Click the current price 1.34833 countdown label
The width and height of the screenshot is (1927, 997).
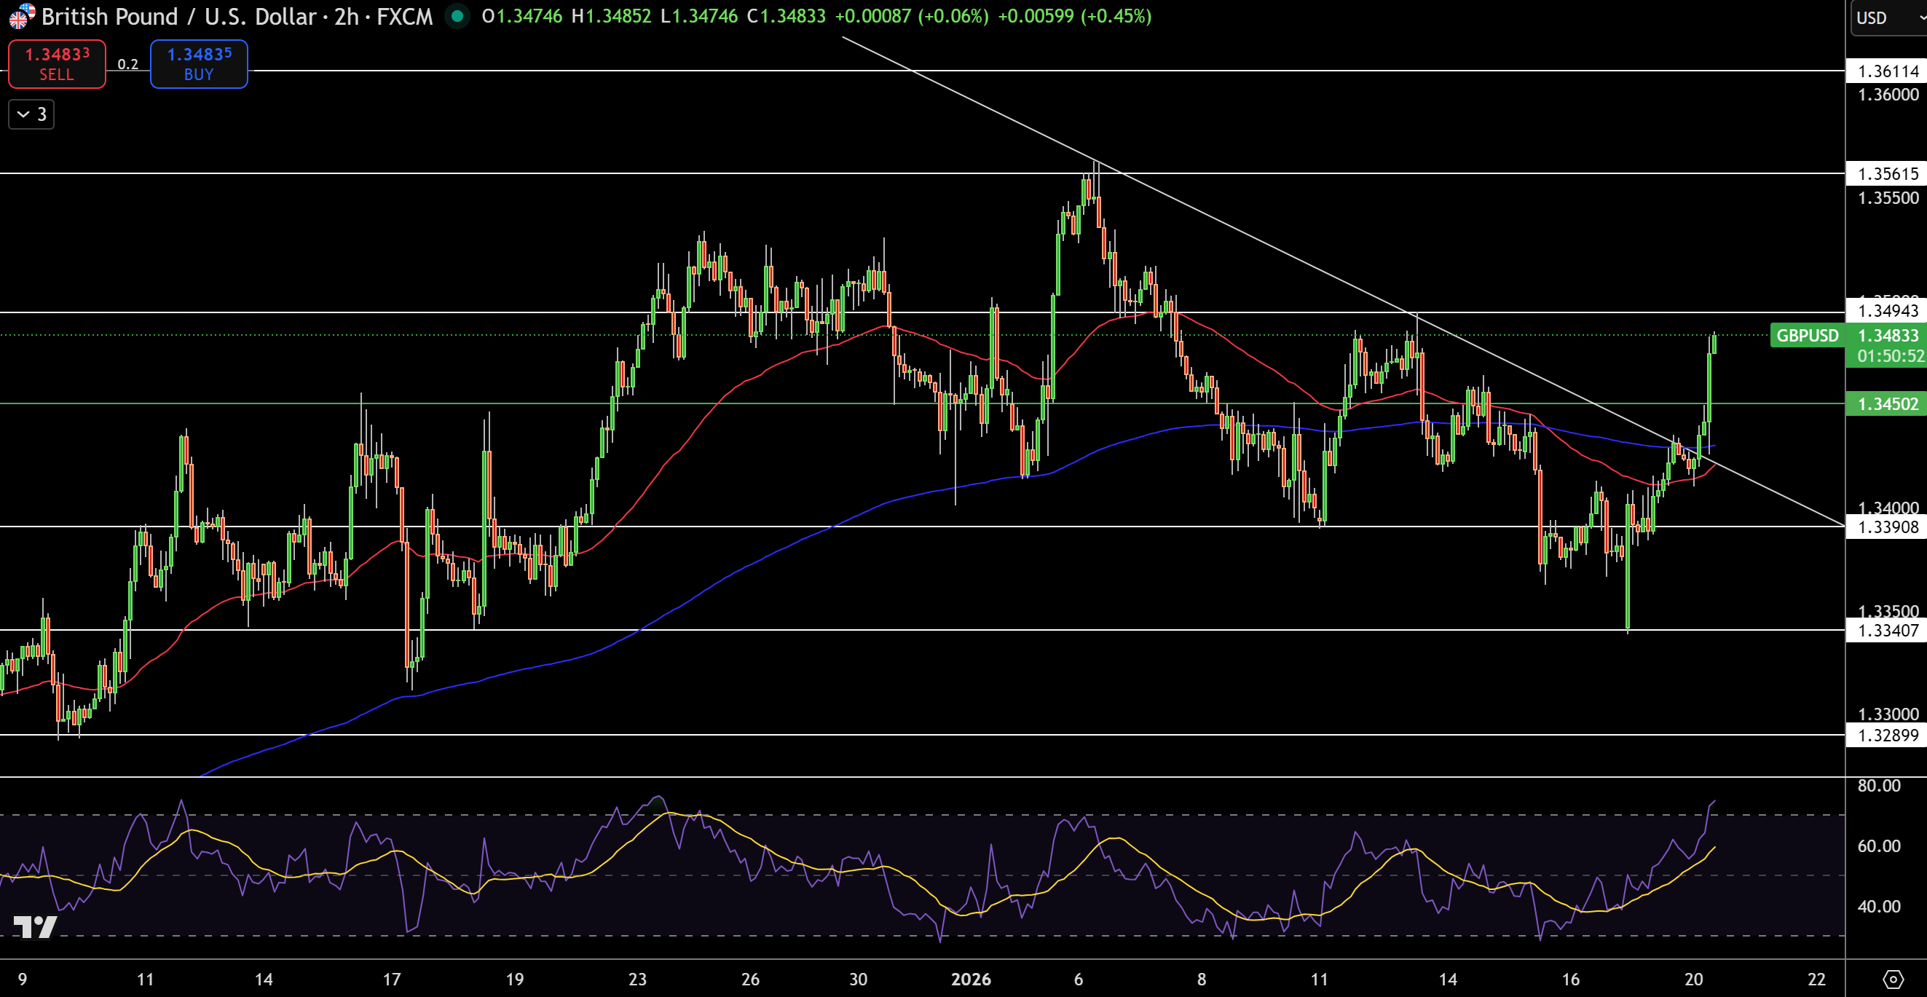point(1888,344)
